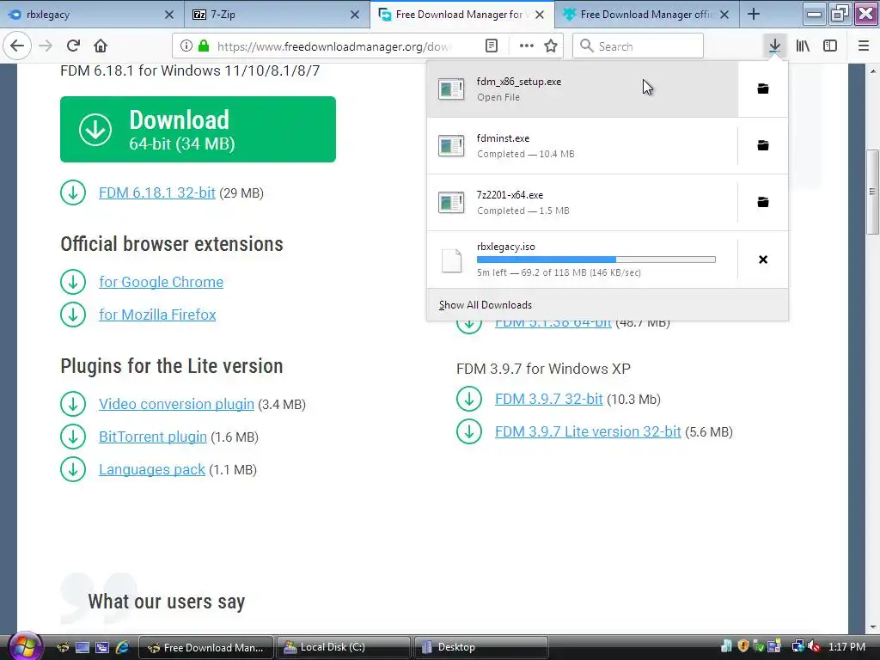The width and height of the screenshot is (880, 660).
Task: Click download icon beside FDM 6.18.1 32-bit
Action: (x=73, y=192)
